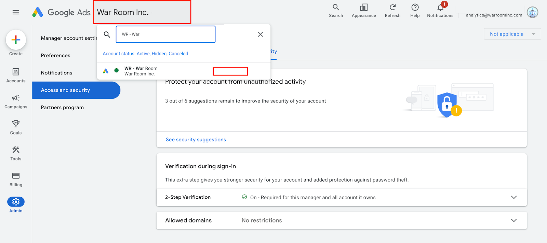
Task: Expand the 2-Step Verification row
Action: coord(513,197)
